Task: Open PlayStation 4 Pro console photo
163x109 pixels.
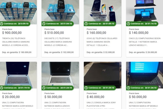Action: 103,74
